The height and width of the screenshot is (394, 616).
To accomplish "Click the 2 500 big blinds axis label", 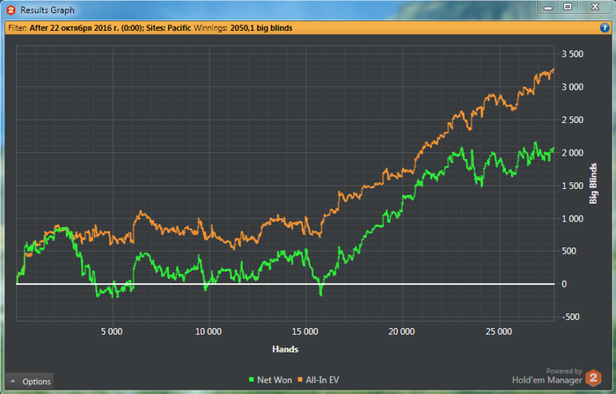I will pyautogui.click(x=572, y=120).
